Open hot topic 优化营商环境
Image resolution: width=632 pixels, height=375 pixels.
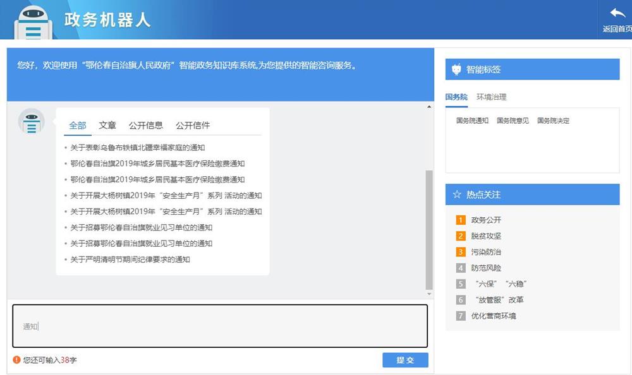493,316
